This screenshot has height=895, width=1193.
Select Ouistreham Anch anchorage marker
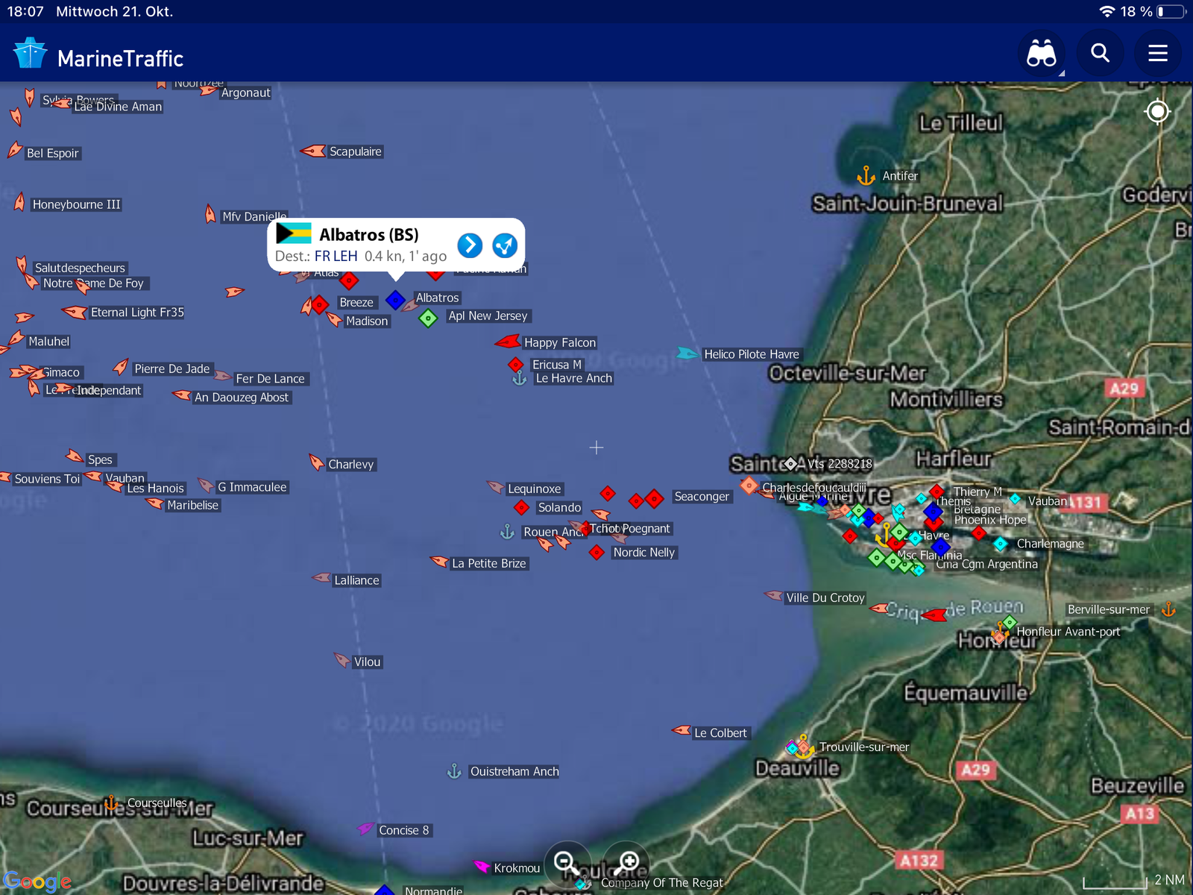coord(454,771)
